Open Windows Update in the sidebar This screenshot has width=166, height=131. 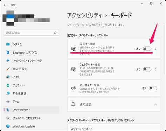(x=31, y=126)
